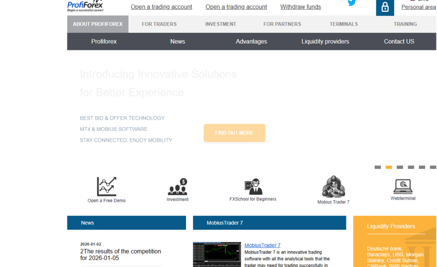Click the 2026-01-02 news date
The height and width of the screenshot is (267, 437).
click(x=90, y=244)
